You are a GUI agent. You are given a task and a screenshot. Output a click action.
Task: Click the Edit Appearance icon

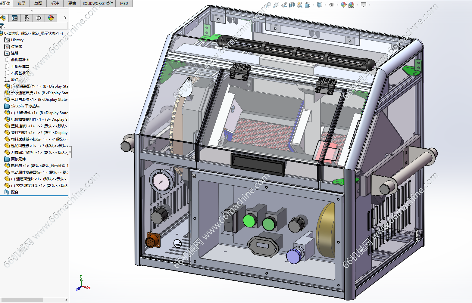click(343, 5)
